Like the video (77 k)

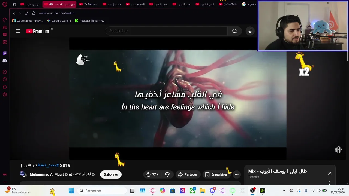pyautogui.click(x=152, y=174)
